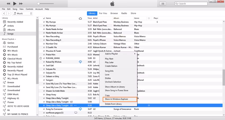Uncheck the Phoolon Ki Tarah checkbox
Image resolution: width=225 pixels, height=120 pixels.
coord(44,51)
